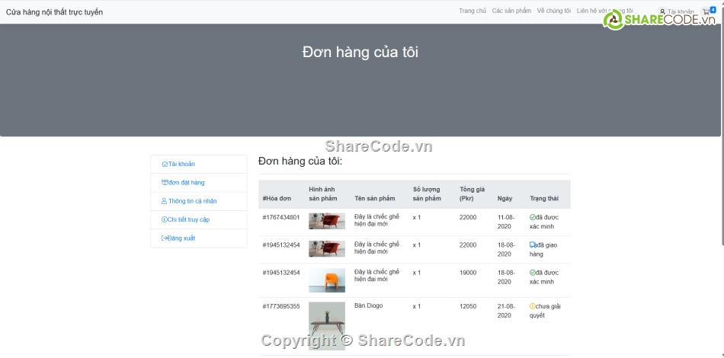Select Về chúng tôi in top menu
Screen dimensions: 724x358
(x=553, y=11)
